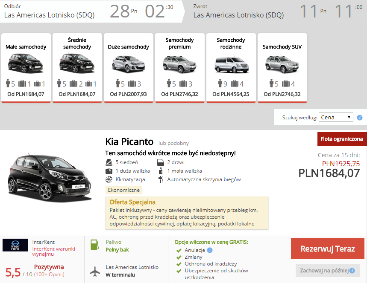The image size is (367, 283).
Task: Click the crossed-out price PLN1925,75
Action: [341, 164]
